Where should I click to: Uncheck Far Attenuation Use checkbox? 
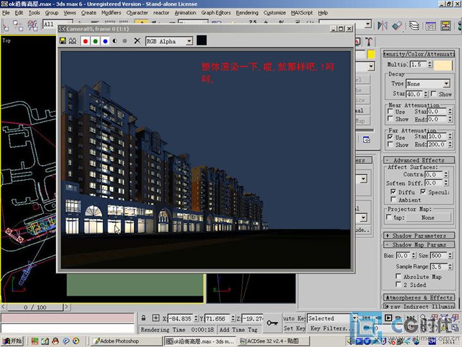[x=391, y=137]
